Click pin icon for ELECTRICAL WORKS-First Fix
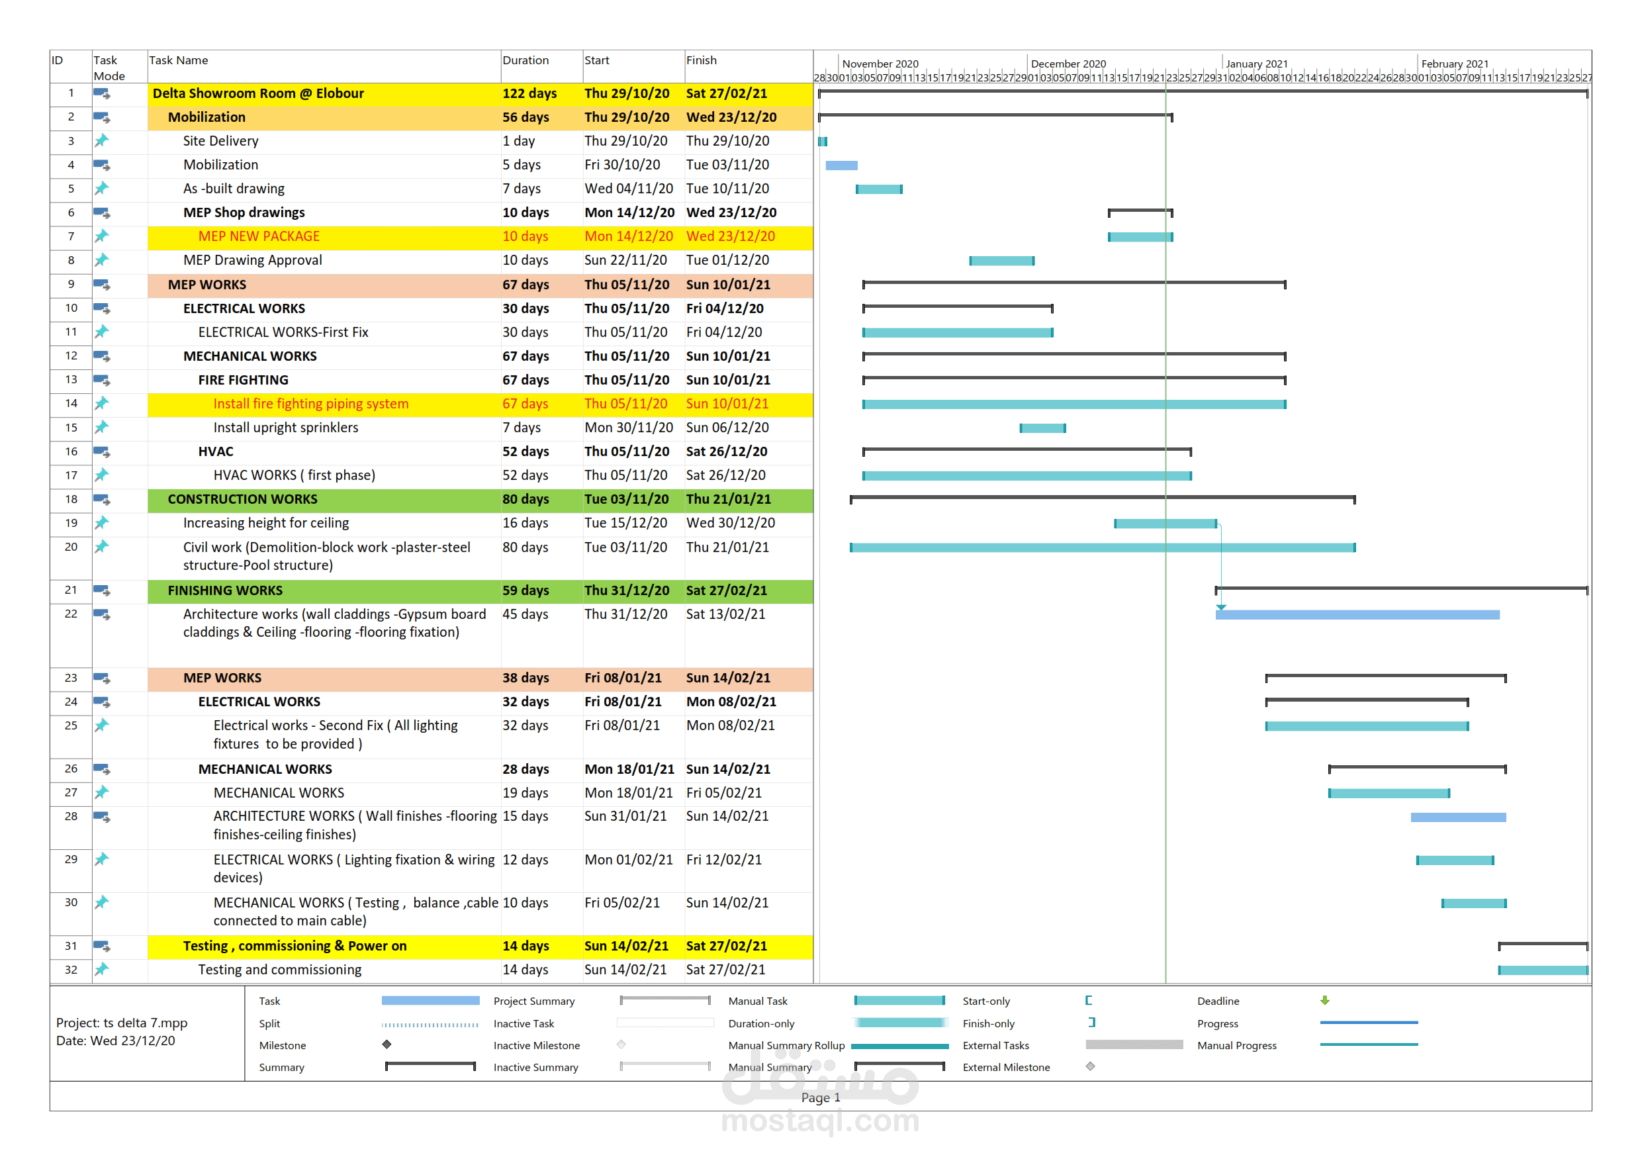The image size is (1642, 1161). 101,332
